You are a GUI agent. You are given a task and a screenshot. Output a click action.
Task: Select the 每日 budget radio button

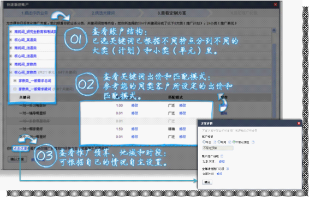coord(204,142)
